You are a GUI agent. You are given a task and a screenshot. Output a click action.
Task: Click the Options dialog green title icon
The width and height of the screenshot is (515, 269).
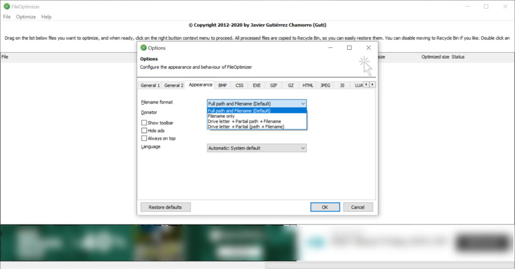coord(143,48)
